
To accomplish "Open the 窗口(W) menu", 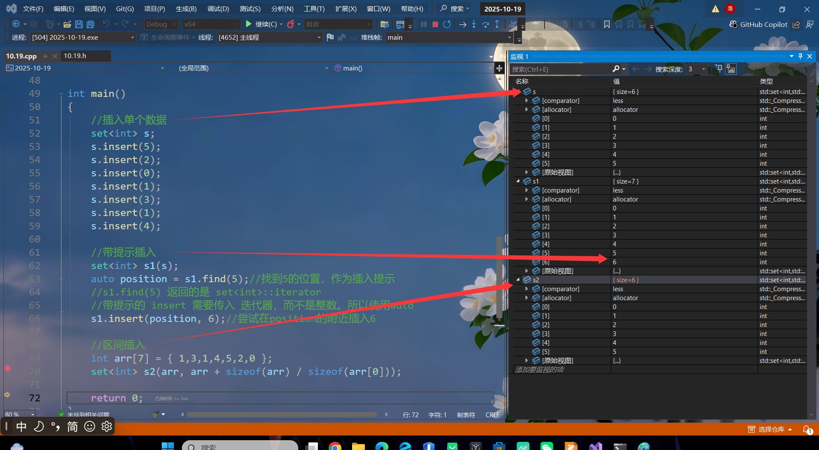I will (x=379, y=9).
